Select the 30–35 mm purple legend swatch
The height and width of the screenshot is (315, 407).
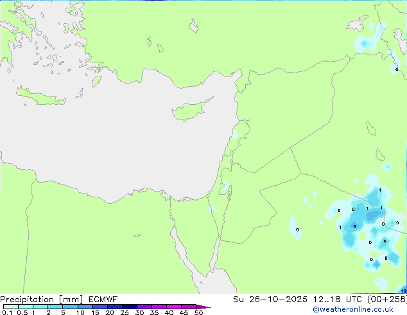pos(144,307)
